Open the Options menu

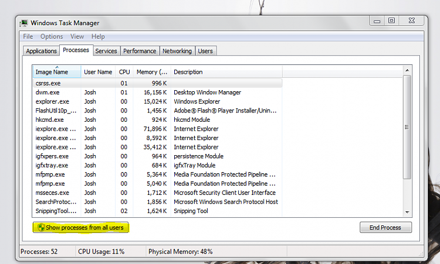(52, 36)
